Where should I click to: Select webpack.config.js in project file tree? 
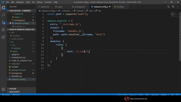point(21,79)
